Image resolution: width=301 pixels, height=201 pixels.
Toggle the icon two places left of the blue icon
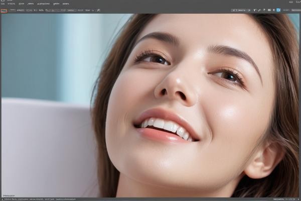click(269, 10)
